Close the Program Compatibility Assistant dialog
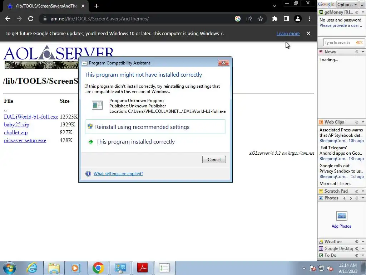 coord(223,63)
